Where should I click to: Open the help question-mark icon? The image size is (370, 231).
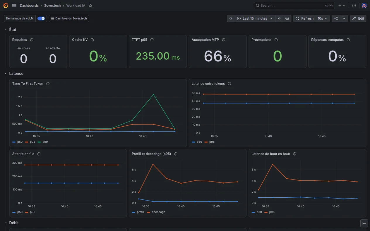pos(354,6)
